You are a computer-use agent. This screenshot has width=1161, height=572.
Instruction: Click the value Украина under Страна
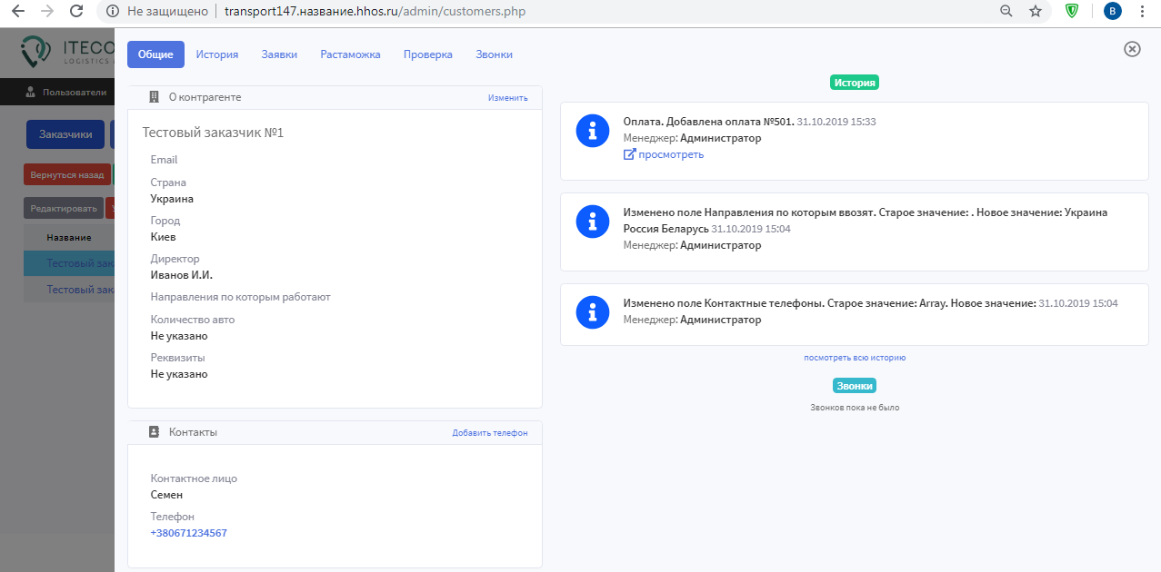172,199
